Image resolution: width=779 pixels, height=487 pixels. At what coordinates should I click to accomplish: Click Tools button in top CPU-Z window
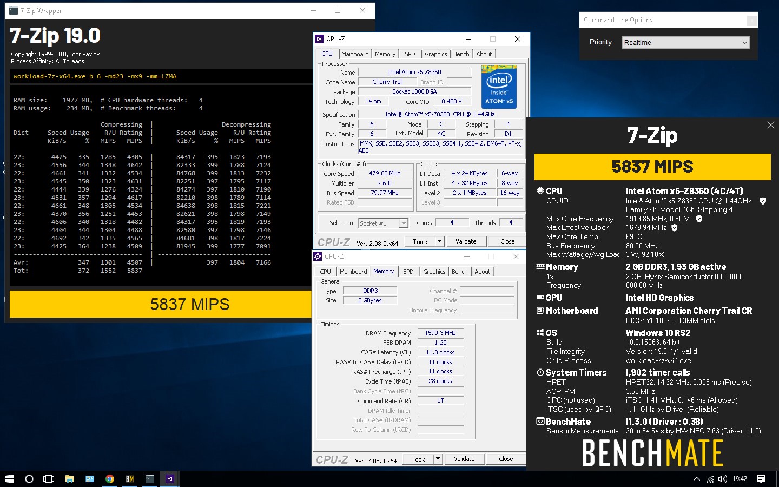coord(420,241)
